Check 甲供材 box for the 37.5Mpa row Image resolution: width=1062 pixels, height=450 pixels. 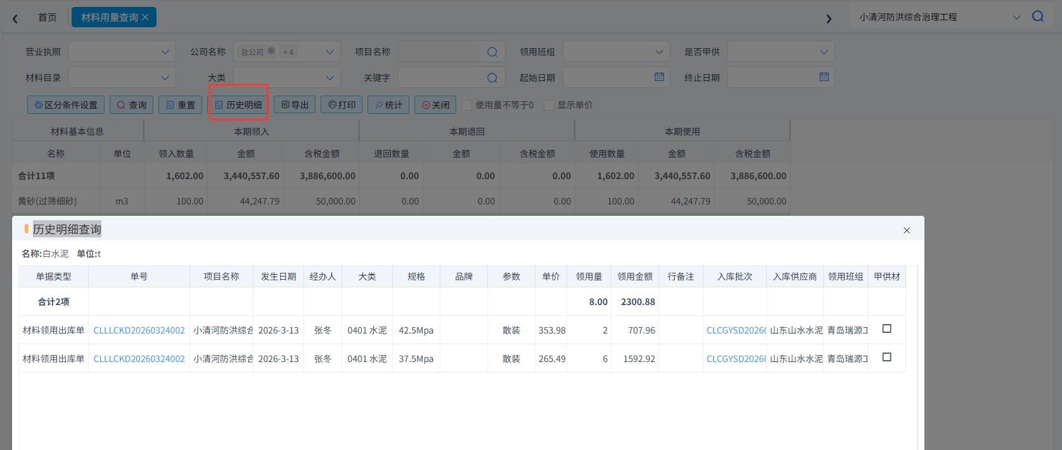[887, 358]
